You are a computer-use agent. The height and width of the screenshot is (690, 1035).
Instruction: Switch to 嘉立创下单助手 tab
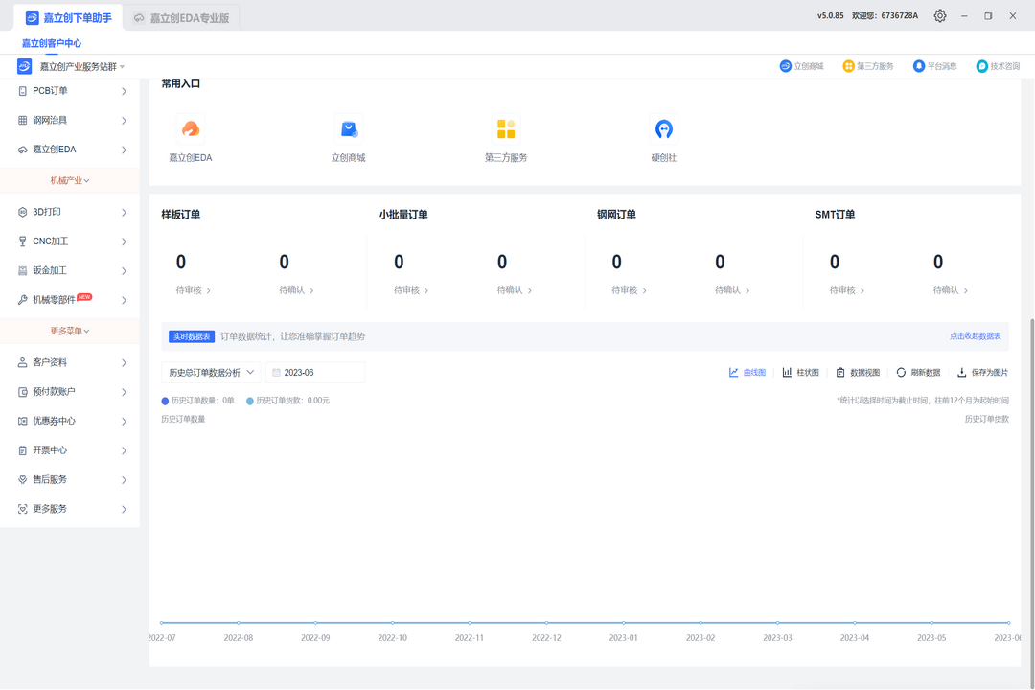tap(69, 18)
